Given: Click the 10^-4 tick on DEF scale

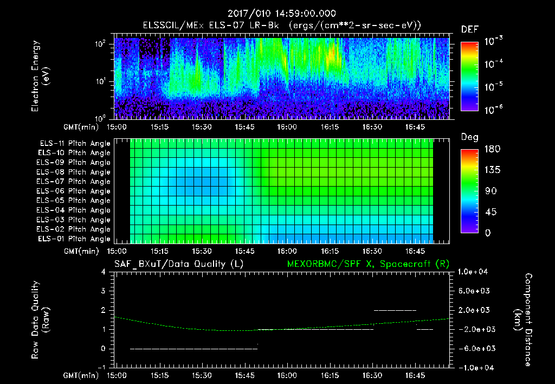Looking at the screenshot, I should point(493,64).
